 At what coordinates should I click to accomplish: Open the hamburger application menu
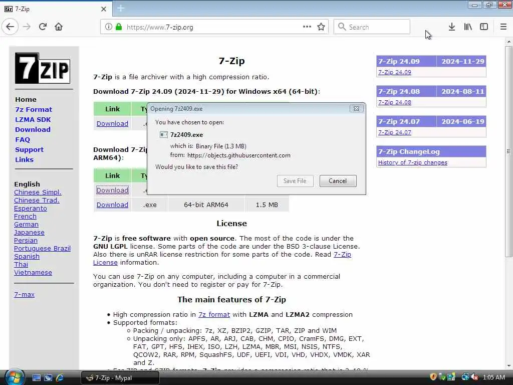pos(503,27)
